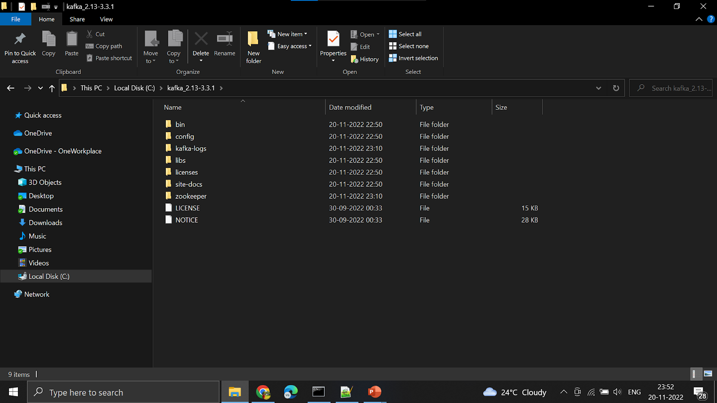
Task: Collapse the ribbon
Action: click(699, 19)
